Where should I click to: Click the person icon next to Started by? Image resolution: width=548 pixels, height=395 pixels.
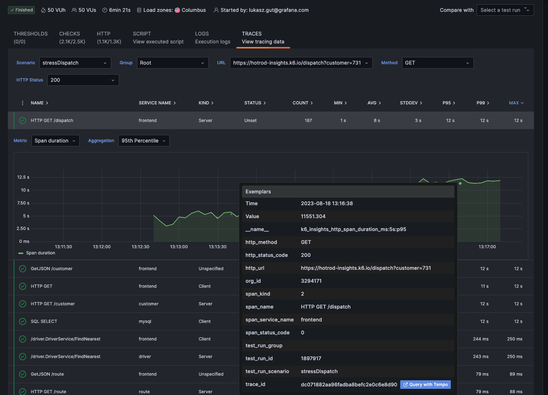point(216,10)
